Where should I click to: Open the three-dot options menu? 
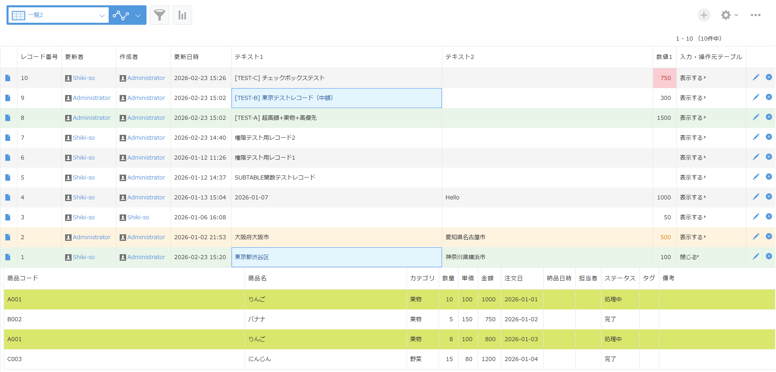[755, 15]
